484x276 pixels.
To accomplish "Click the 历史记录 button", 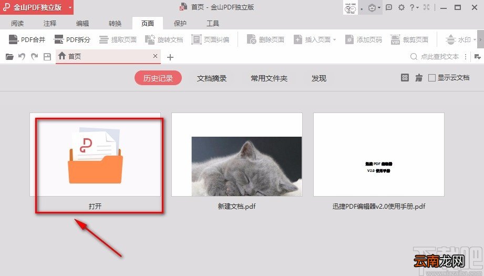I will [158, 78].
